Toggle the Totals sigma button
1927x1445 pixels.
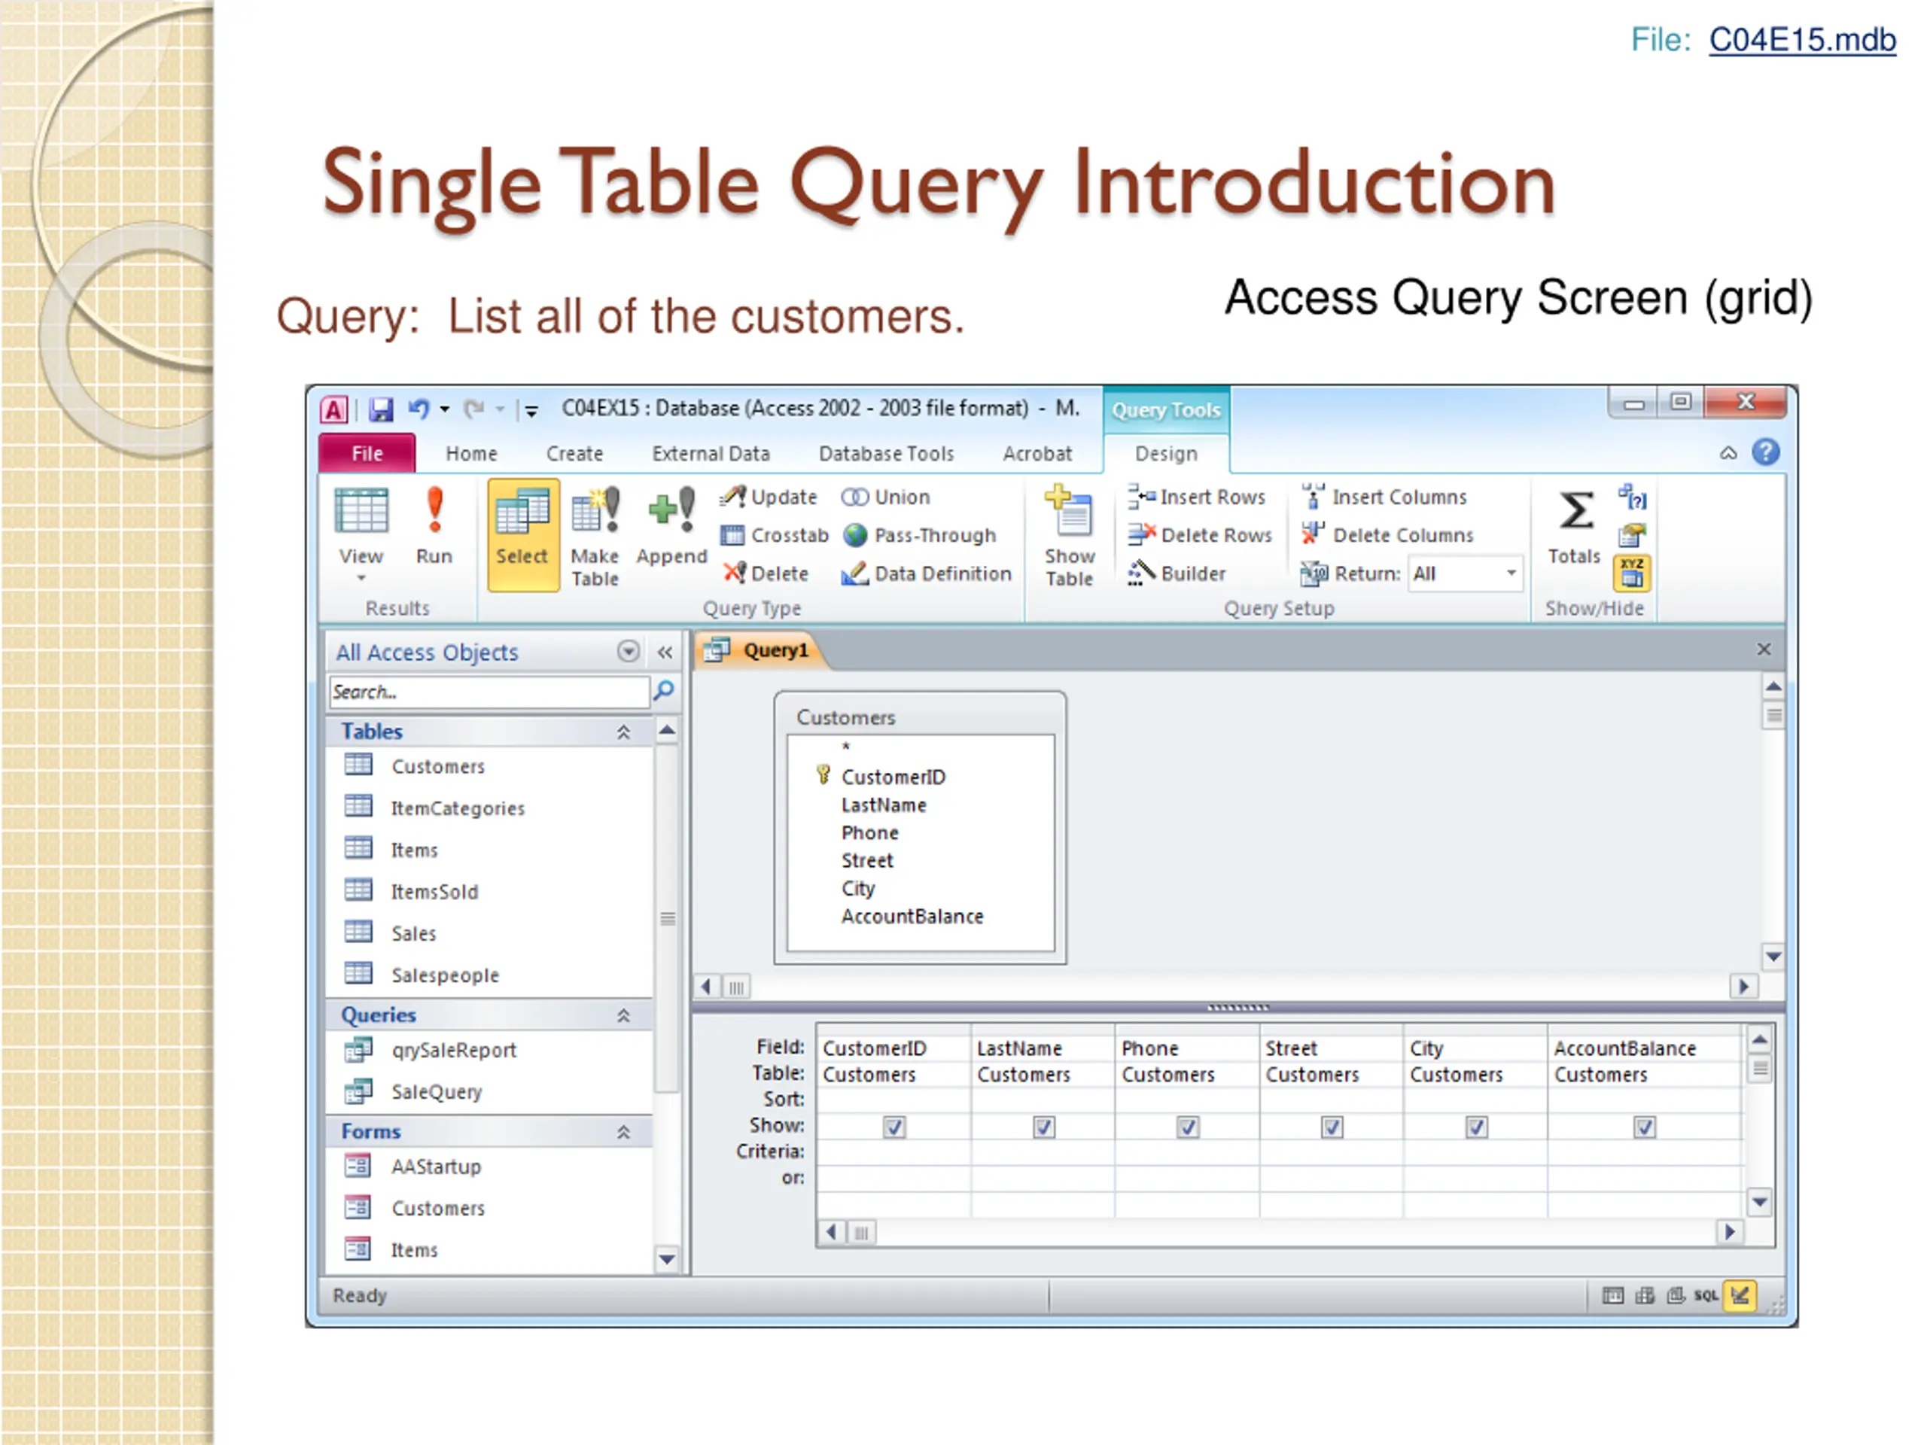[1575, 526]
